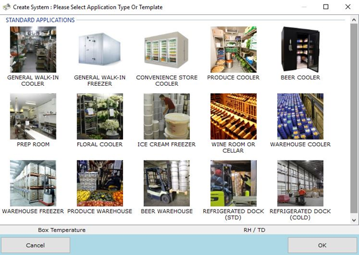This screenshot has width=359, height=255.
Task: Click the CONVENIENCE STORE COOLER caption
Action: coord(167,81)
